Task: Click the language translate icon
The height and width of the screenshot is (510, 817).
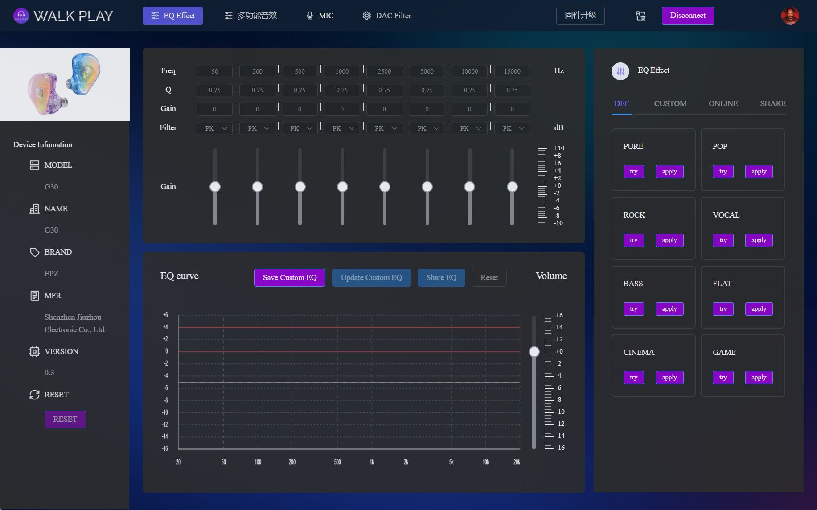Action: coord(640,16)
